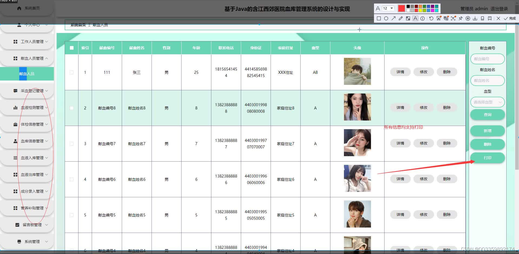Click the translate screenshot icon
This screenshot has height=254, width=519.
(x=446, y=18)
